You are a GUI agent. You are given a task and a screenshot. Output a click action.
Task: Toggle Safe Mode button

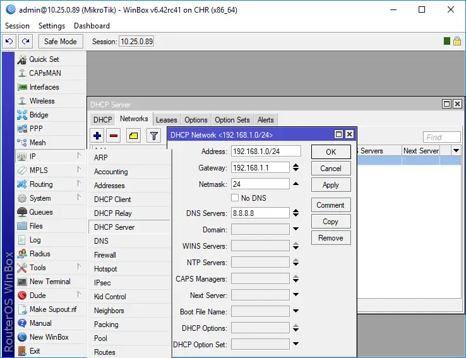point(61,41)
